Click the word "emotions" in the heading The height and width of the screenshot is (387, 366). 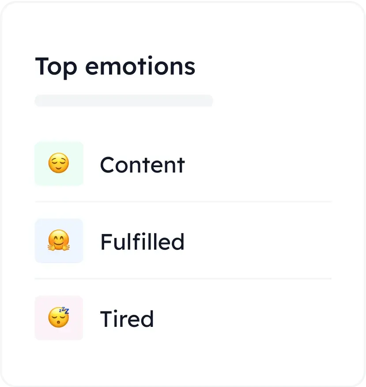click(140, 66)
